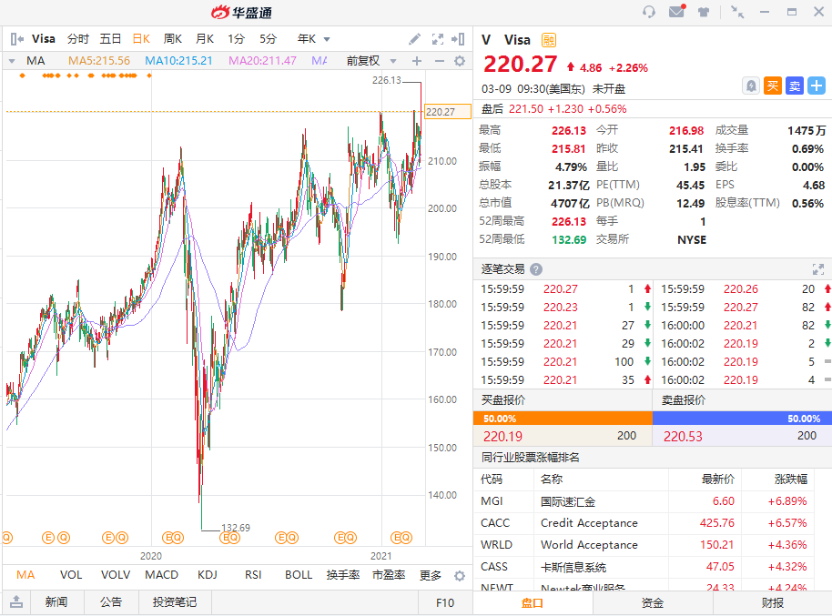
Task: Toggle MACD indicator
Action: [162, 575]
